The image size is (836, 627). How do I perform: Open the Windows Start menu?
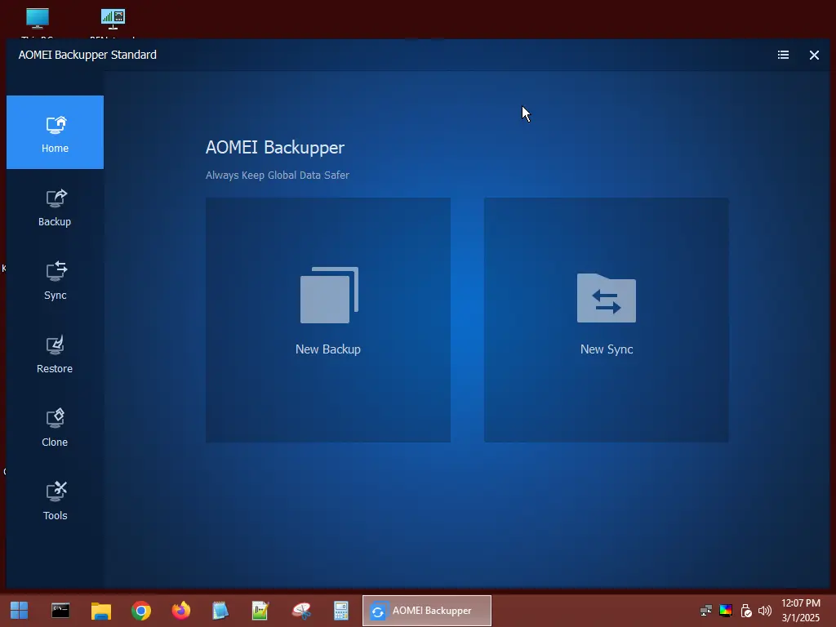pyautogui.click(x=20, y=611)
